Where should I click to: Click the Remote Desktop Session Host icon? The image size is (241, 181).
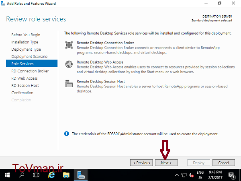[69, 84]
